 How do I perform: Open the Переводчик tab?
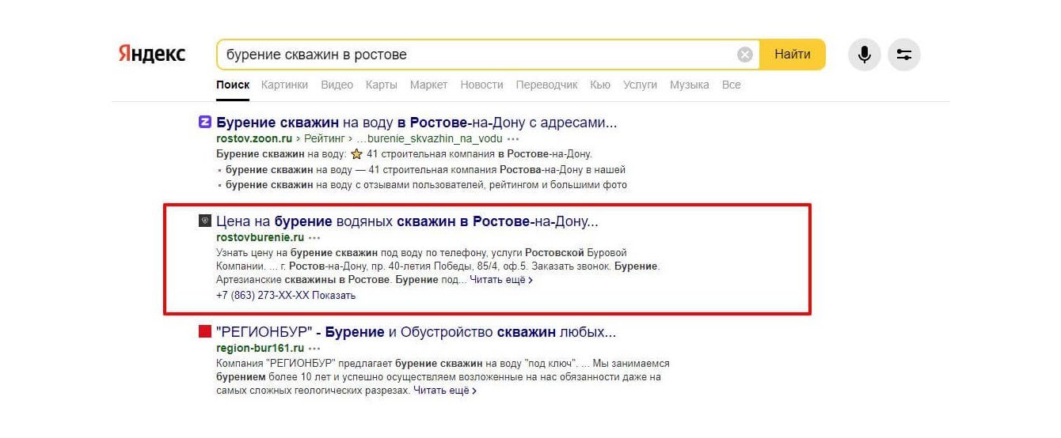[546, 85]
